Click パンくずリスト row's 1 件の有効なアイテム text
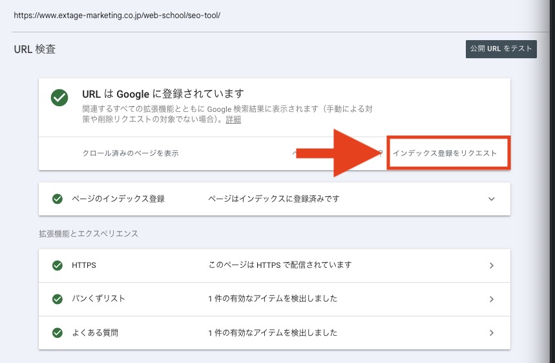Screen dimensions: 555x363 pos(273,299)
